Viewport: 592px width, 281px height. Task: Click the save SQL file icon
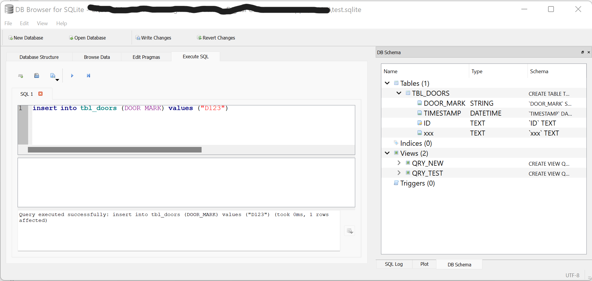click(x=52, y=76)
